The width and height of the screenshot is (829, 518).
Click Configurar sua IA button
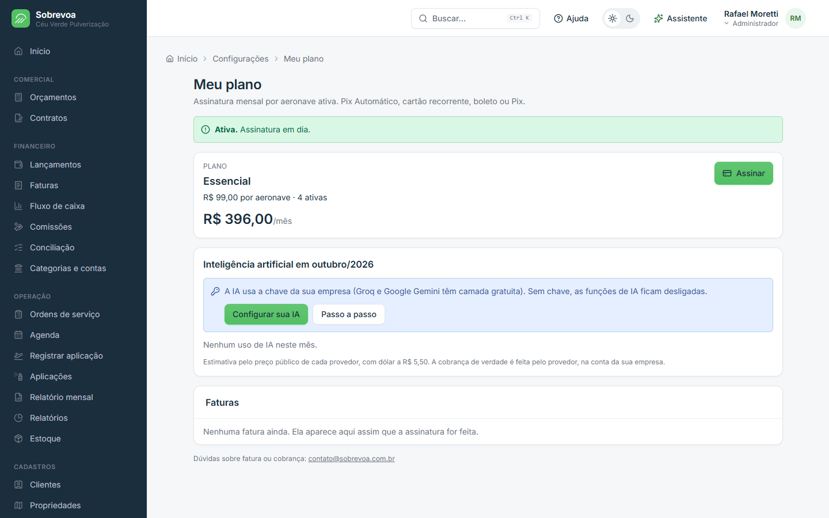pos(266,314)
